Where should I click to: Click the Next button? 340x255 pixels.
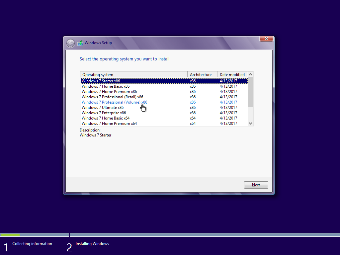[x=256, y=185]
